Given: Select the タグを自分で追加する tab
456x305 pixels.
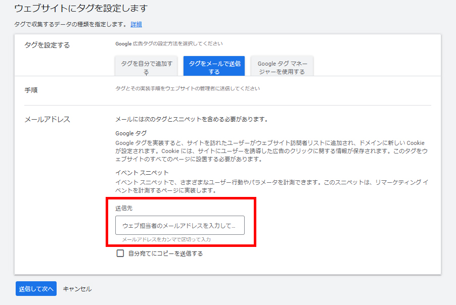Looking at the screenshot, I should (x=146, y=67).
